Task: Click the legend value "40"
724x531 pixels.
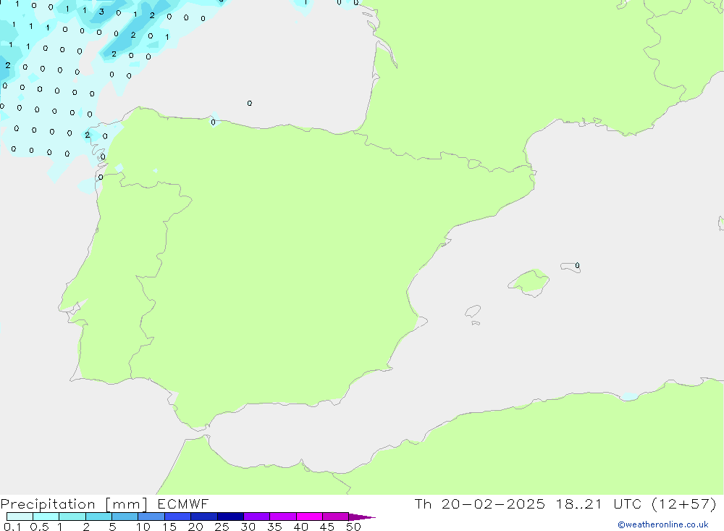Action: (300, 527)
